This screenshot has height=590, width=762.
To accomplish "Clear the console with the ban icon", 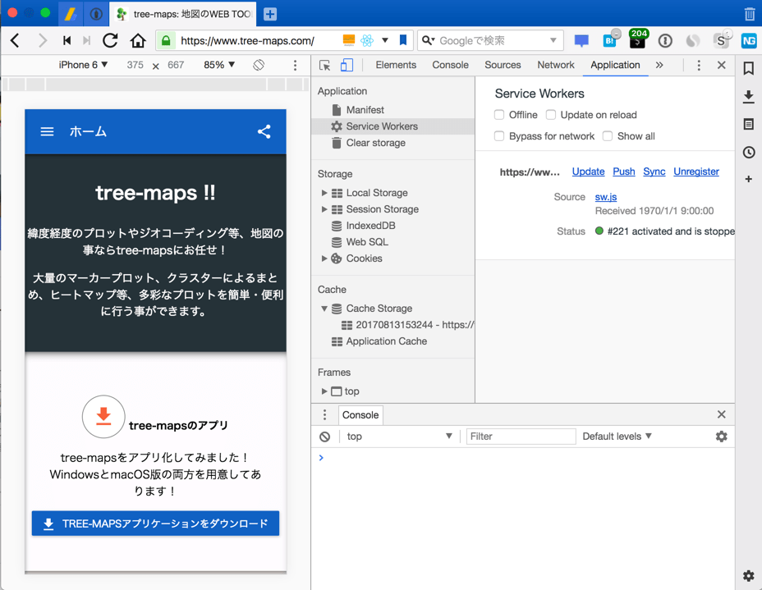I will point(325,437).
